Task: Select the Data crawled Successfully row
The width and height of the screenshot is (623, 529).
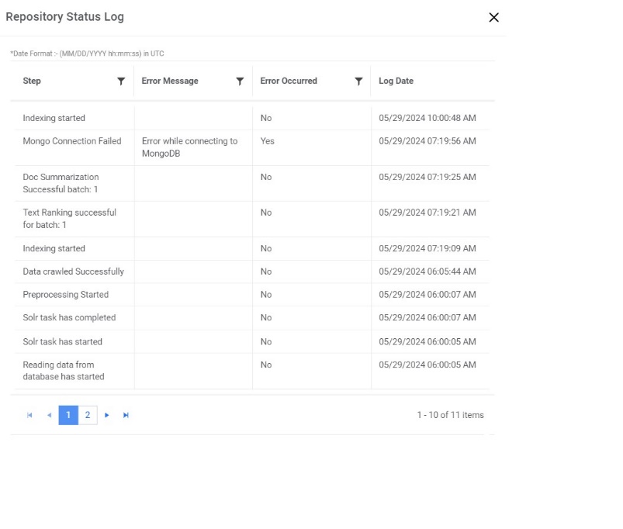Action: 73,271
